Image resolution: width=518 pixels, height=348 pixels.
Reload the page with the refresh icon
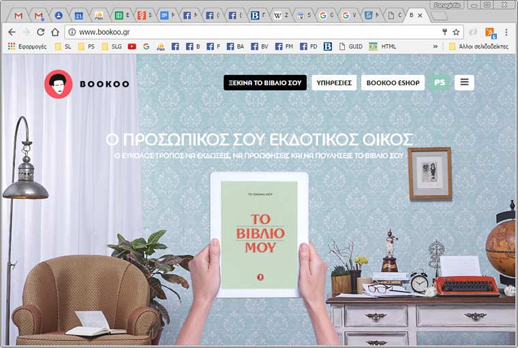tap(41, 32)
